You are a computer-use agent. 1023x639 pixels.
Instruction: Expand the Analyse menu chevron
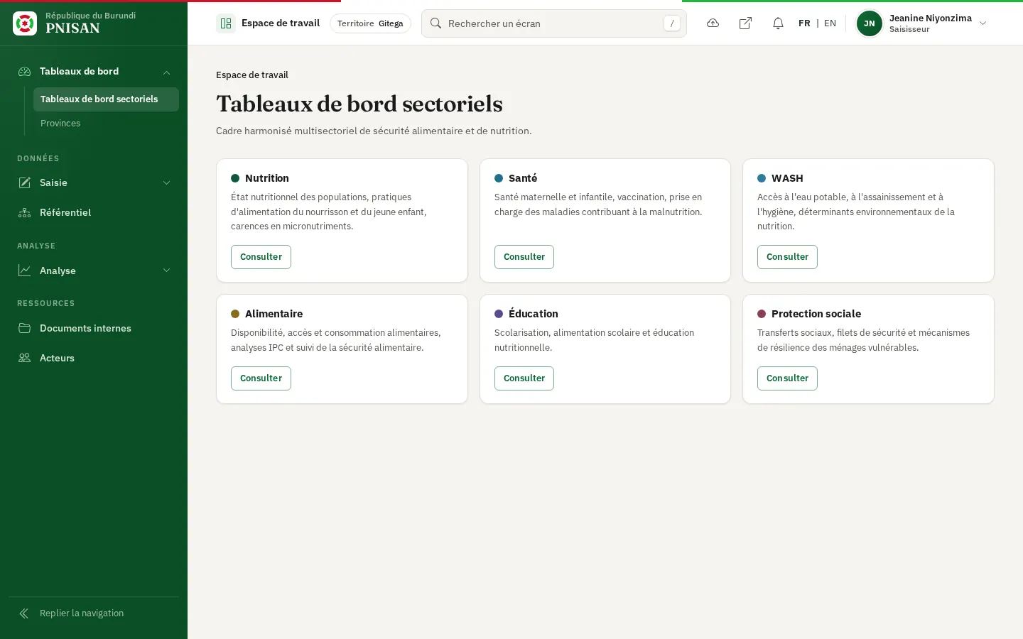(167, 271)
